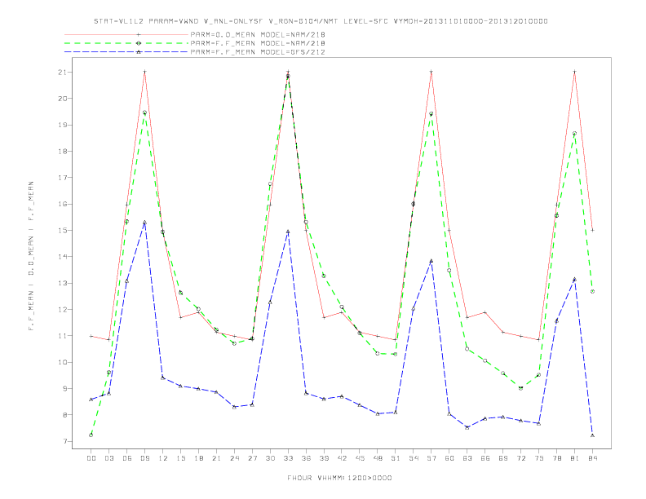Click blue GFS triangle data point at hour 84
The width and height of the screenshot is (646, 499).
pyautogui.click(x=592, y=435)
